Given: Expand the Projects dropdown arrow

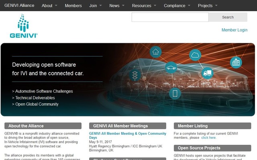Looking at the screenshot, I should pyautogui.click(x=216, y=5).
